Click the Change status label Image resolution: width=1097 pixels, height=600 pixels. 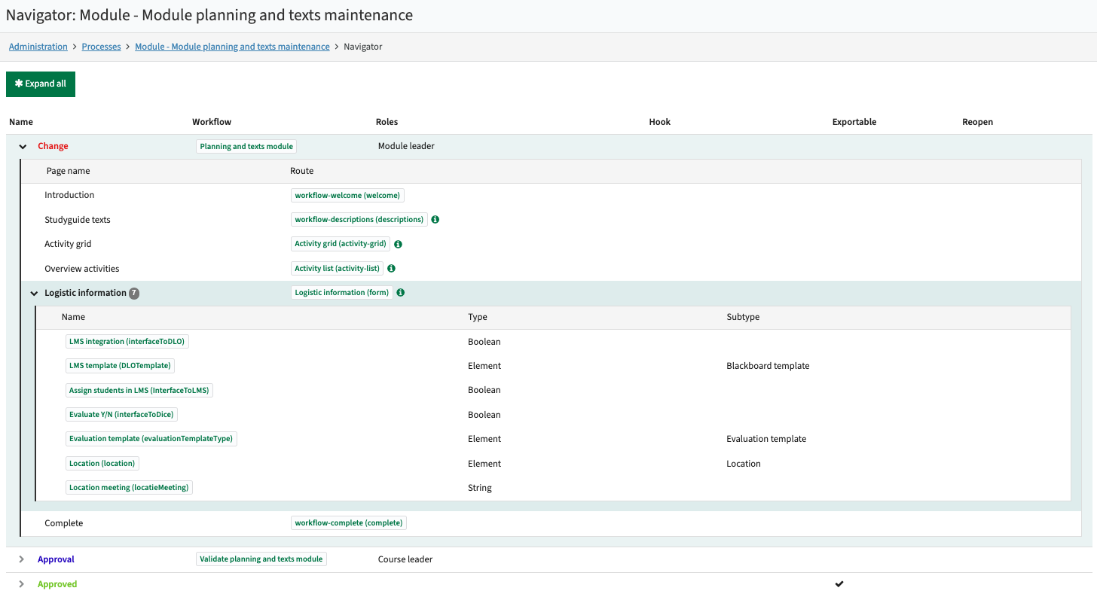click(53, 147)
